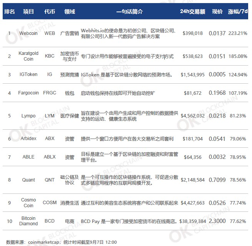Click the 24h交易额 column header
252x246 pixels.
point(192,12)
